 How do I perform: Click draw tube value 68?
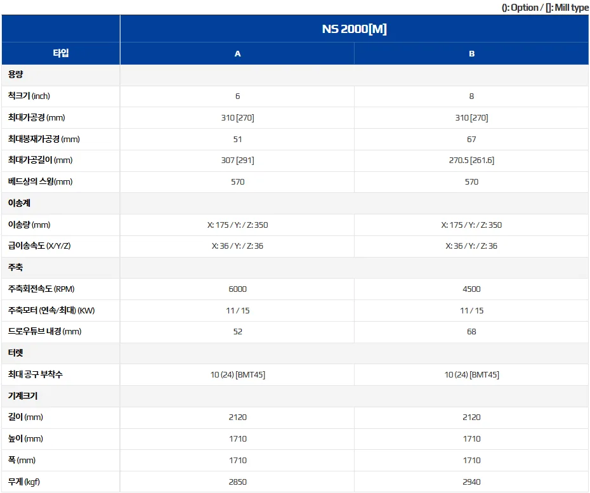coord(471,332)
